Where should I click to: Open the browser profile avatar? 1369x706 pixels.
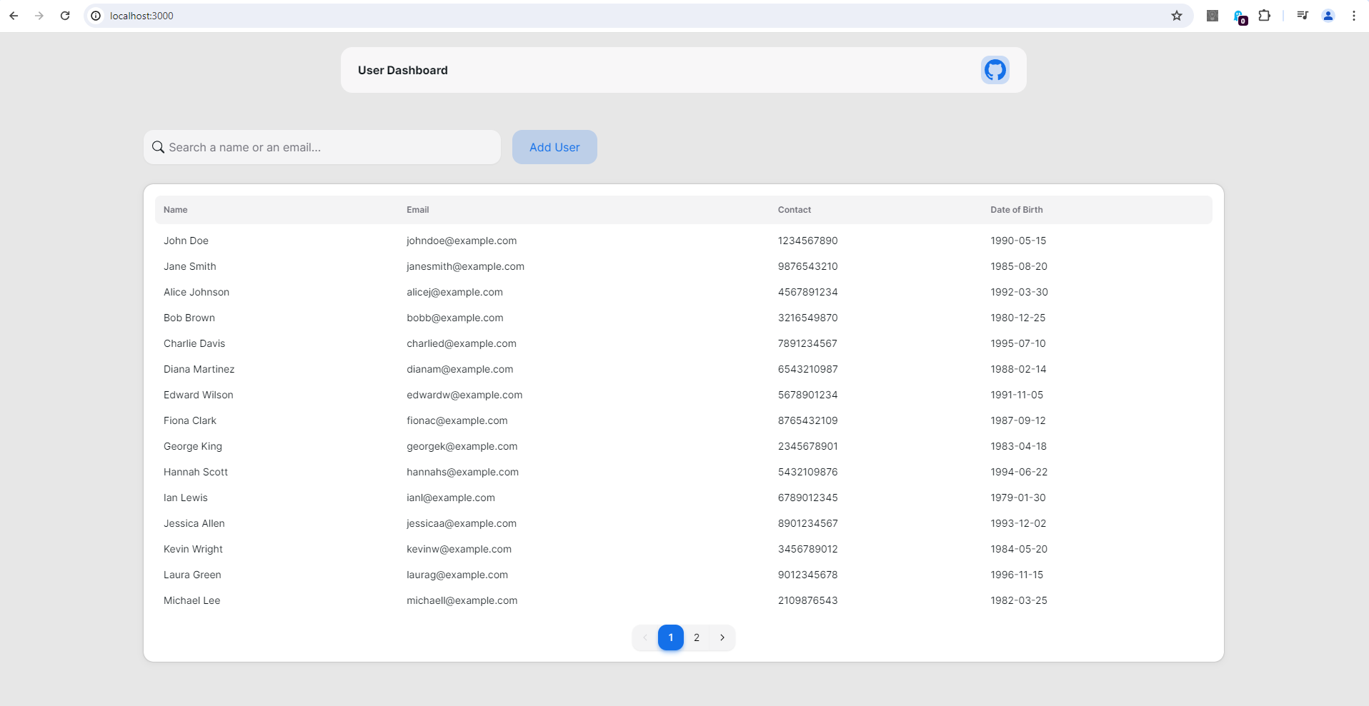1328,16
